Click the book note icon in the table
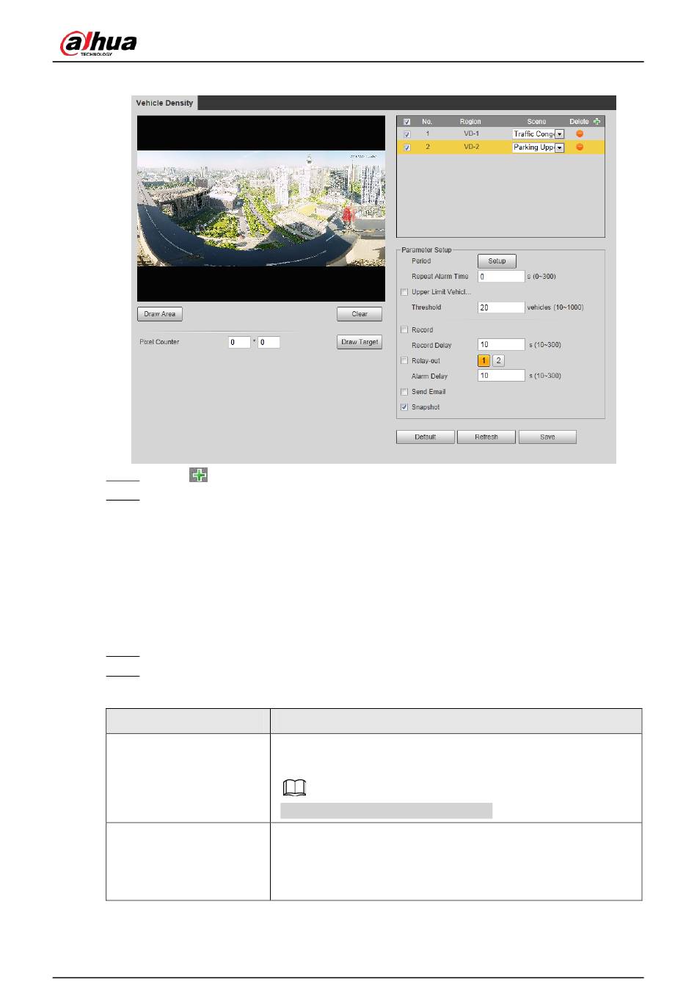The height and width of the screenshot is (998, 697). (293, 789)
